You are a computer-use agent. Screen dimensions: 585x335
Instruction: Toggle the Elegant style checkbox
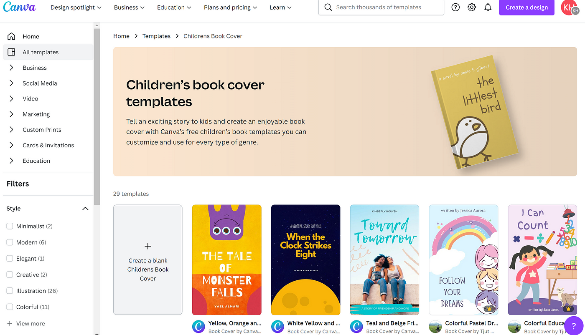10,259
